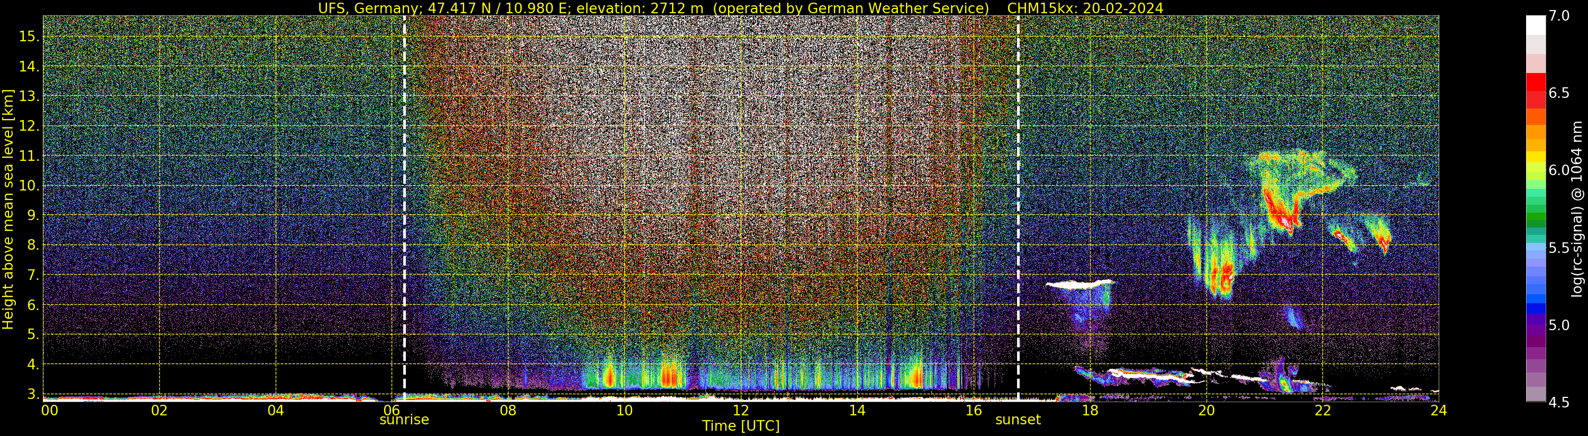Click the 04 time axis tick label
Screen dimensions: 1588x436
point(276,411)
